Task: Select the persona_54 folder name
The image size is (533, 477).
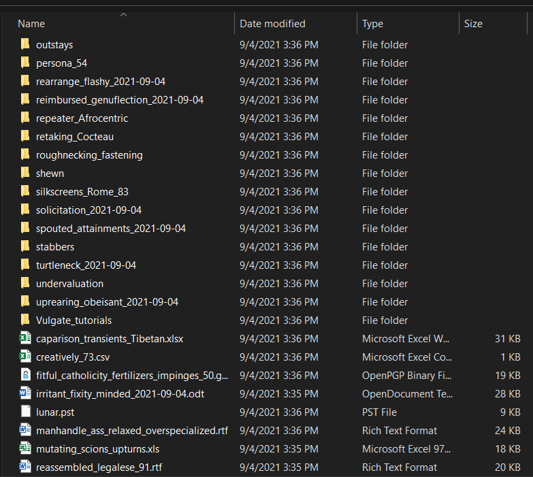Action: pyautogui.click(x=61, y=63)
